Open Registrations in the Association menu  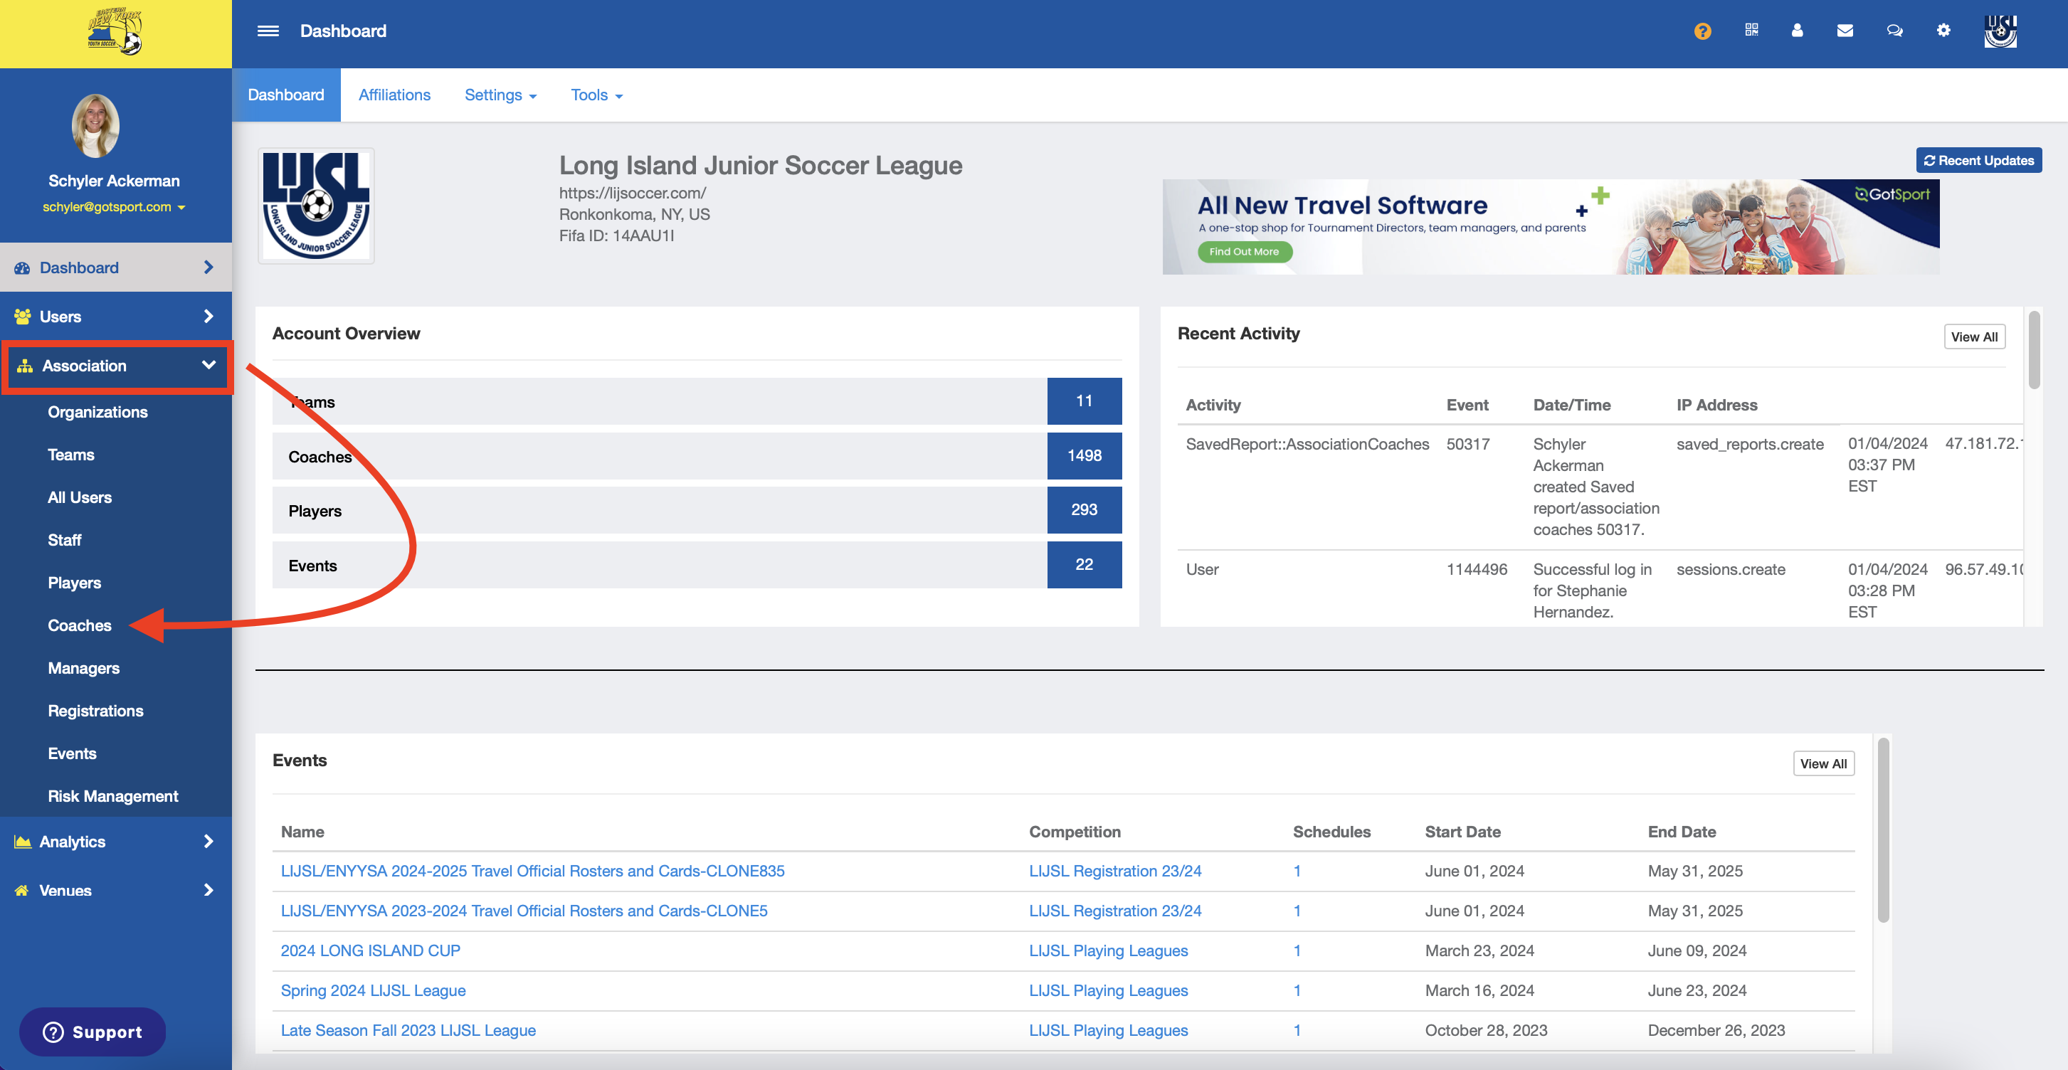click(95, 711)
